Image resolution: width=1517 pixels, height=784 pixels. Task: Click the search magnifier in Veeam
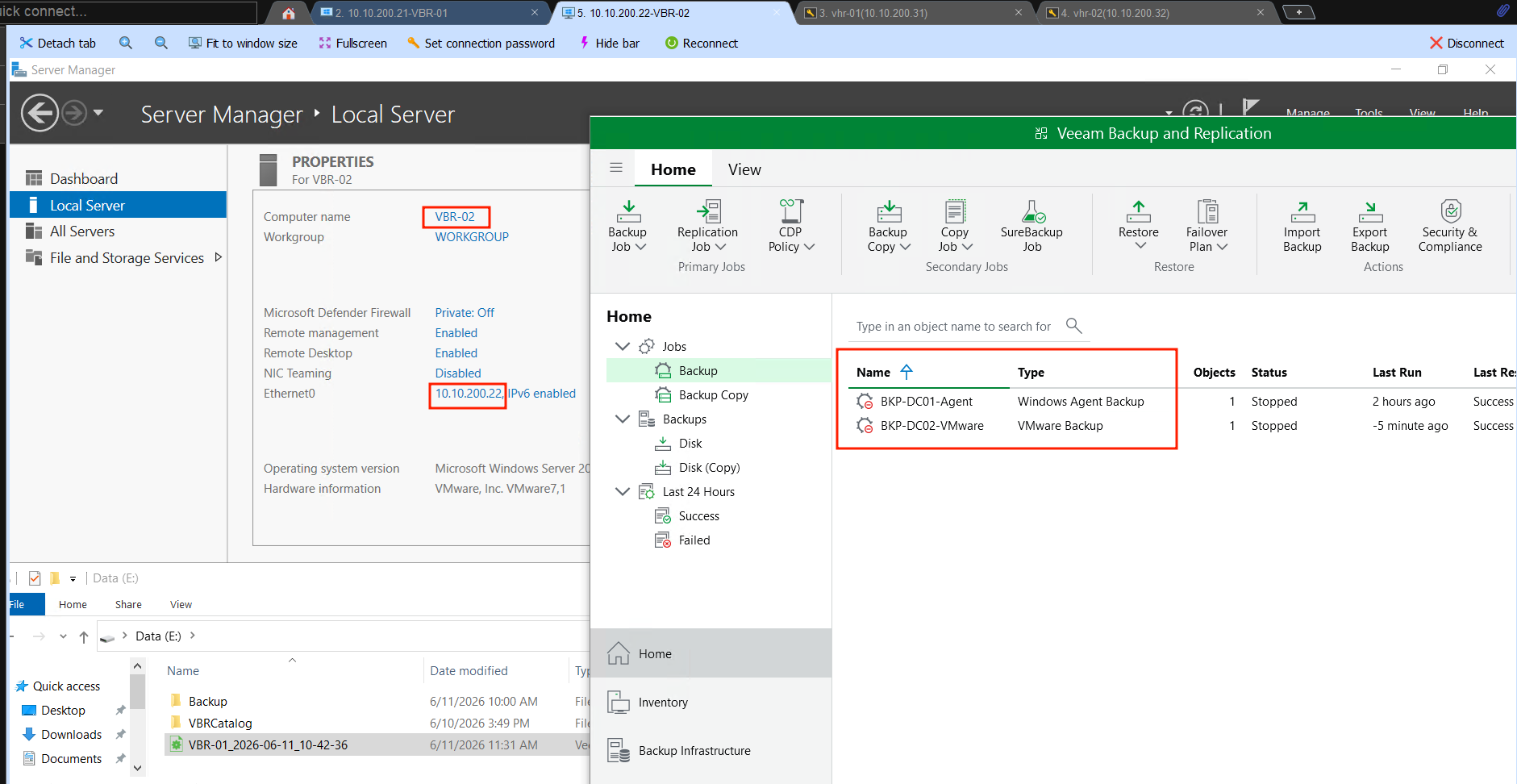coord(1073,325)
